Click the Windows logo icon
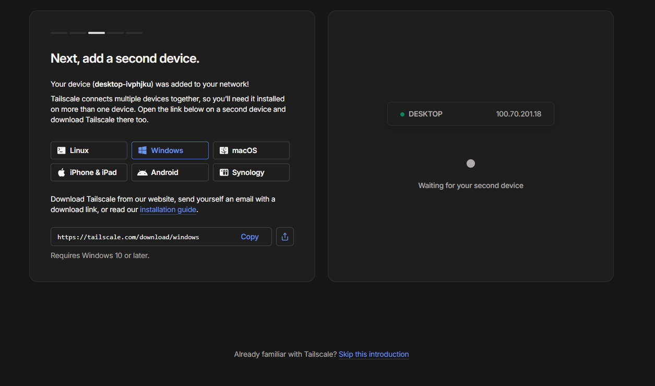Image resolution: width=655 pixels, height=386 pixels. click(x=142, y=150)
